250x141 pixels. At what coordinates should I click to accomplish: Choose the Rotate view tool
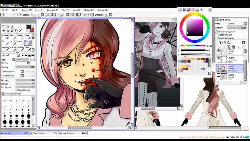[12, 31]
